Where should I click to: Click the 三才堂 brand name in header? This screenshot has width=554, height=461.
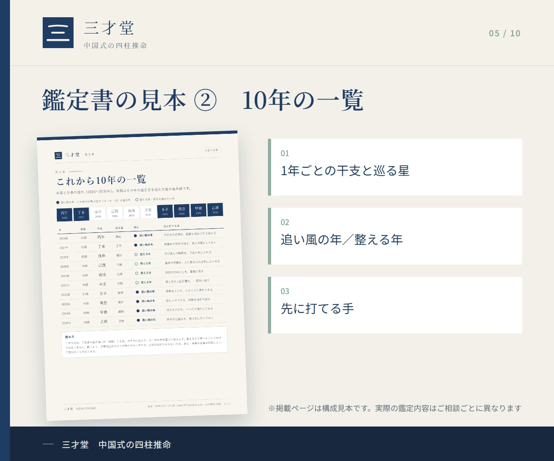tap(109, 28)
